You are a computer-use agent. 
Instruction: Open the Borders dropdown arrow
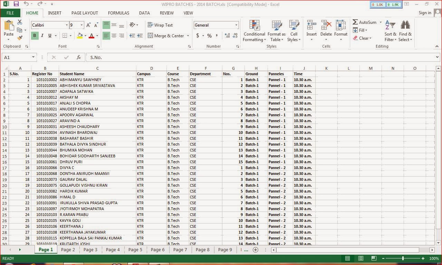70,36
